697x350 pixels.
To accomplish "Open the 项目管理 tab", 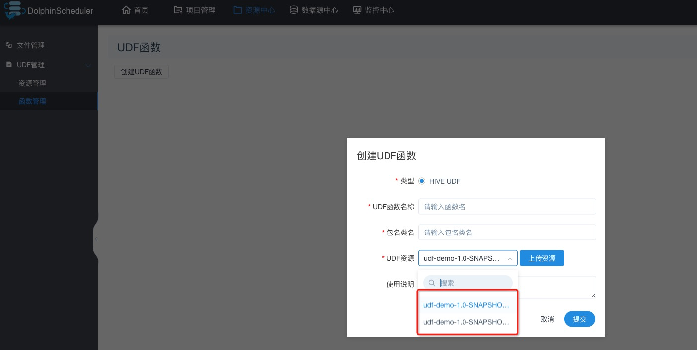I will click(x=195, y=10).
